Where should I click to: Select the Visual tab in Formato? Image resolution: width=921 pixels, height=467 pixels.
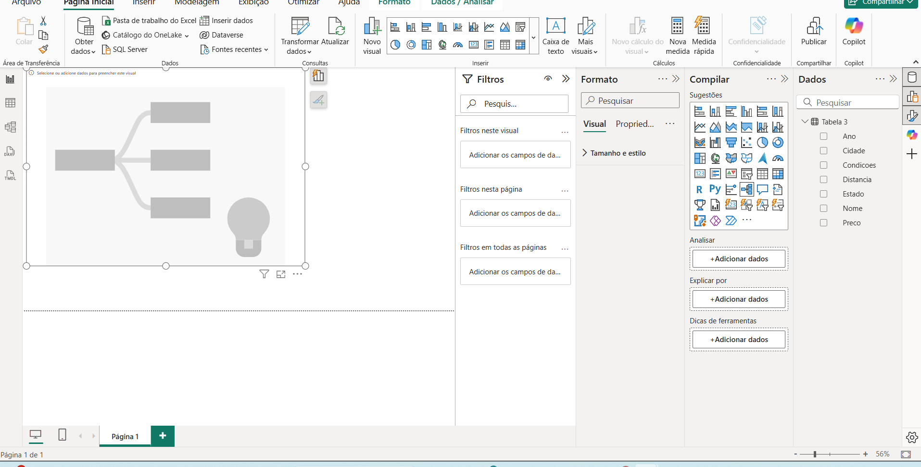click(594, 124)
